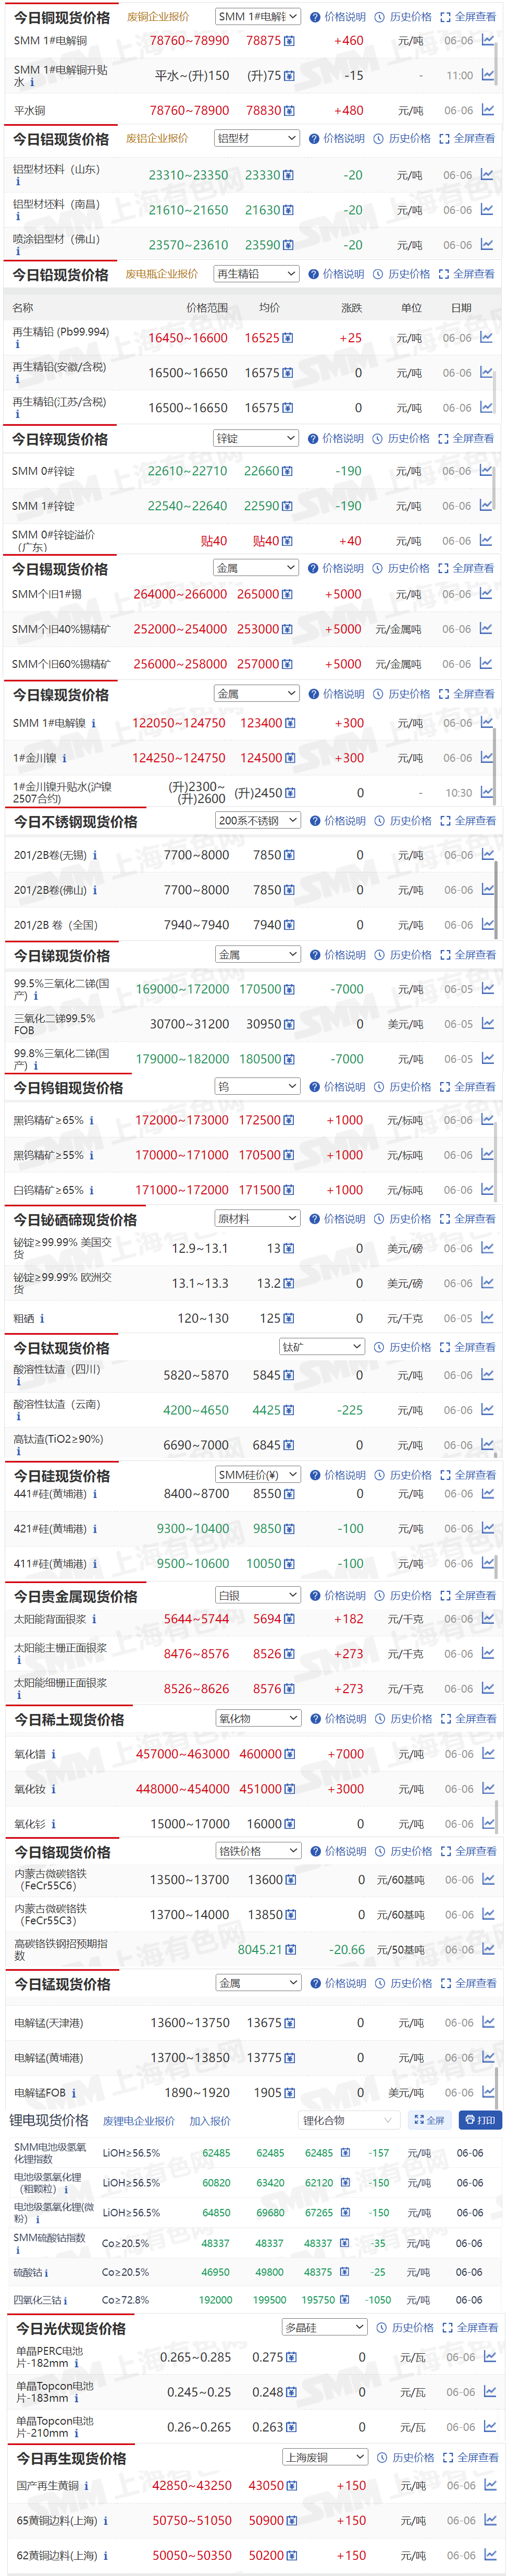View trend chart for 酸溶性钛渣（云南）

(487, 1409)
